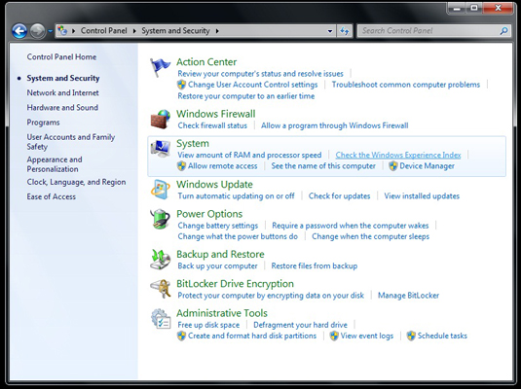Click Free up disk space
The image size is (521, 389).
(208, 325)
